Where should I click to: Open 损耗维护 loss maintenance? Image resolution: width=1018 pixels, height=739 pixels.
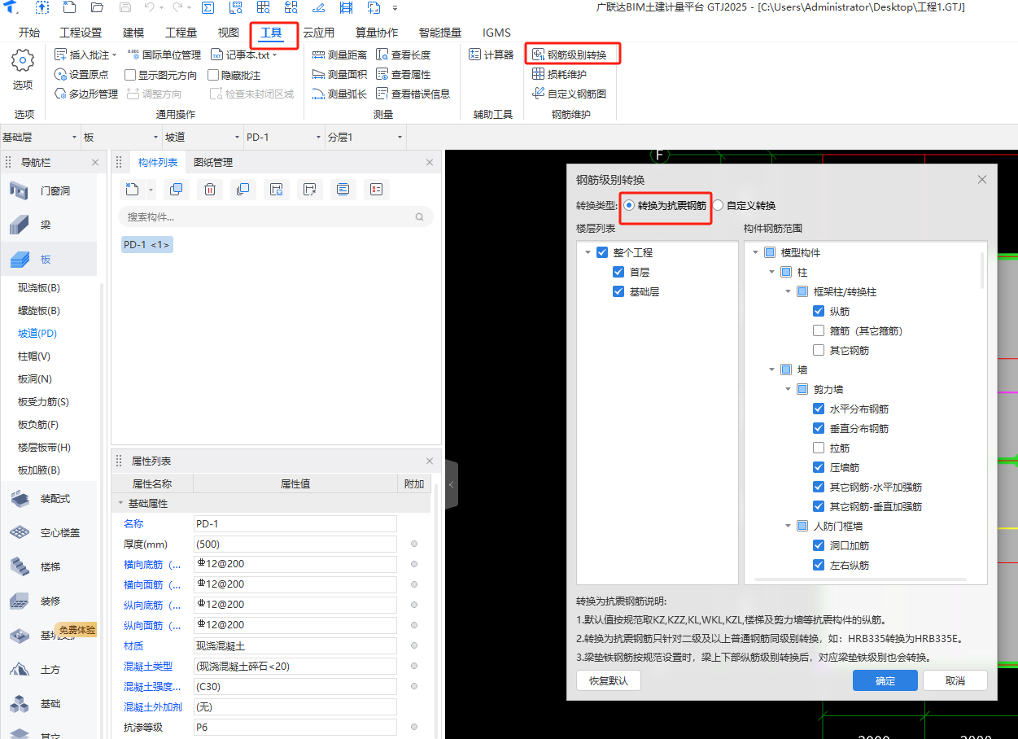click(x=559, y=74)
